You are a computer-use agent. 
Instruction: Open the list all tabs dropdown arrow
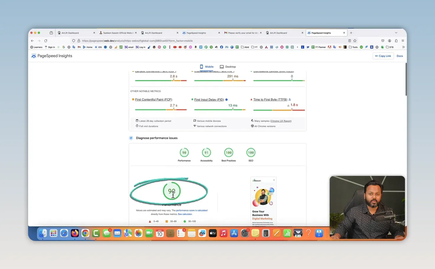396,33
